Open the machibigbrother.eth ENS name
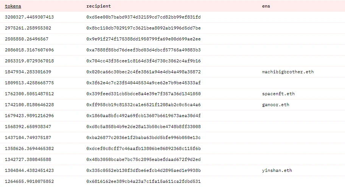345x187 pixels. (x=287, y=72)
